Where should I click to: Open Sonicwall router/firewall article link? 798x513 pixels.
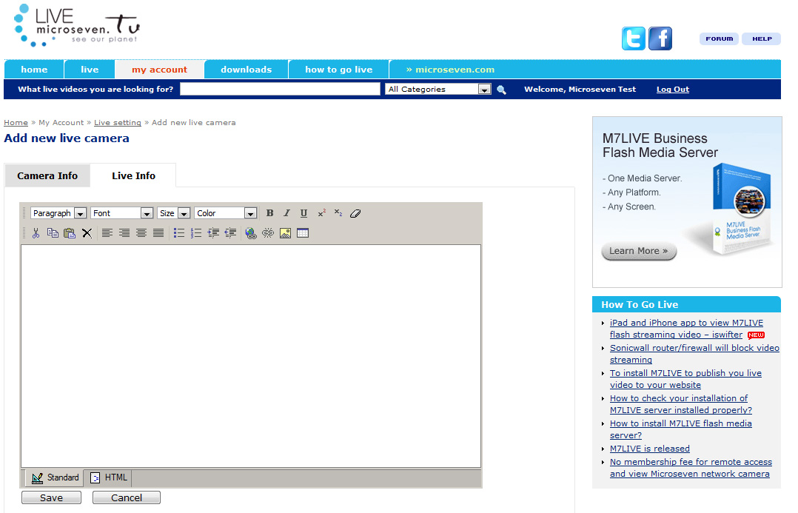click(x=694, y=354)
